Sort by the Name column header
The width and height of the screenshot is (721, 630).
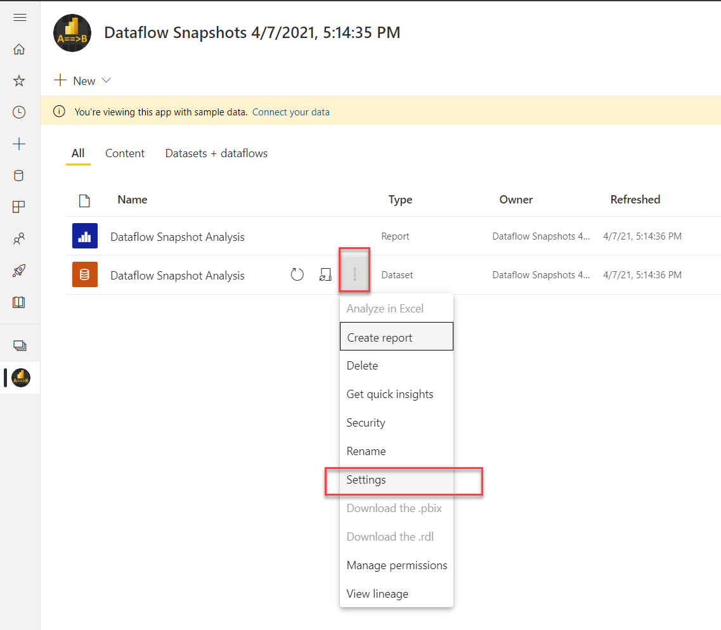point(133,200)
